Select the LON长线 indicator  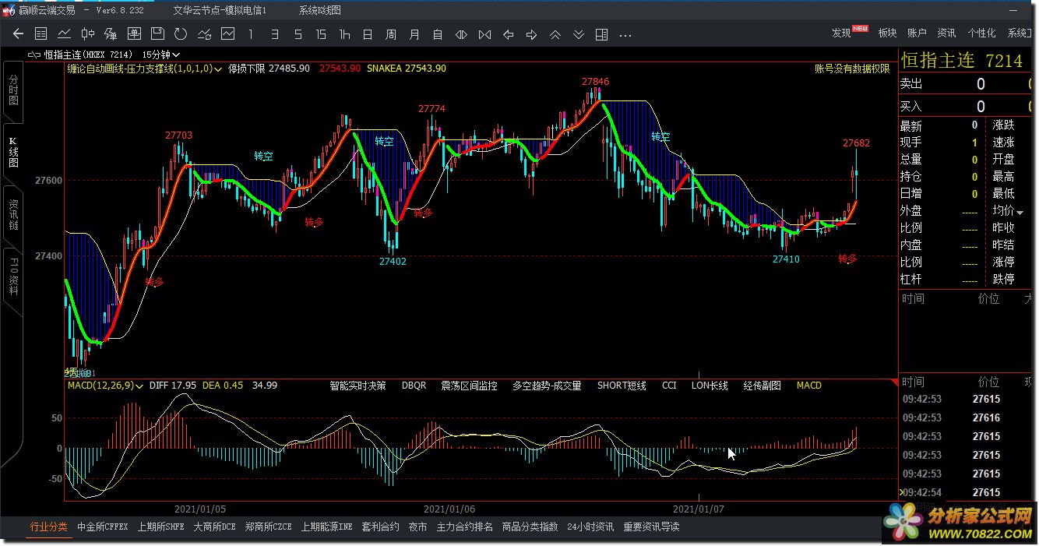[710, 386]
